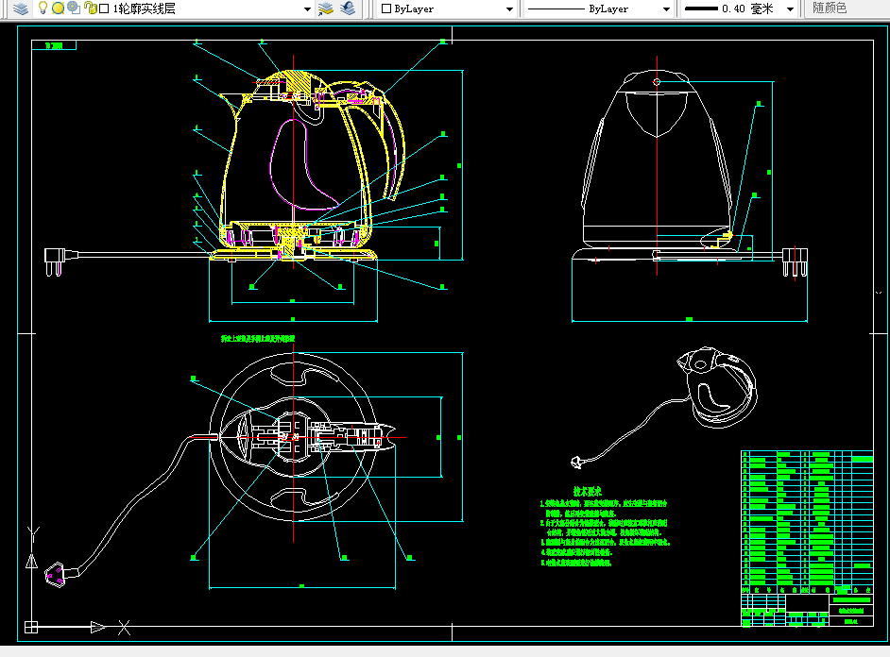Open the Layer Properties Manager icon
Image resolution: width=890 pixels, height=657 pixels.
(21, 8)
